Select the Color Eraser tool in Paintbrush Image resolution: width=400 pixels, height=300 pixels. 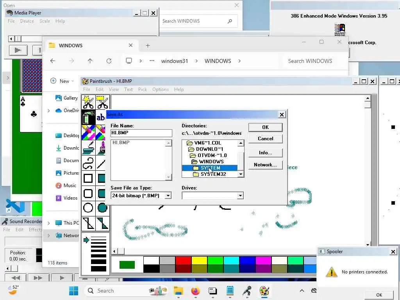[x=88, y=132]
